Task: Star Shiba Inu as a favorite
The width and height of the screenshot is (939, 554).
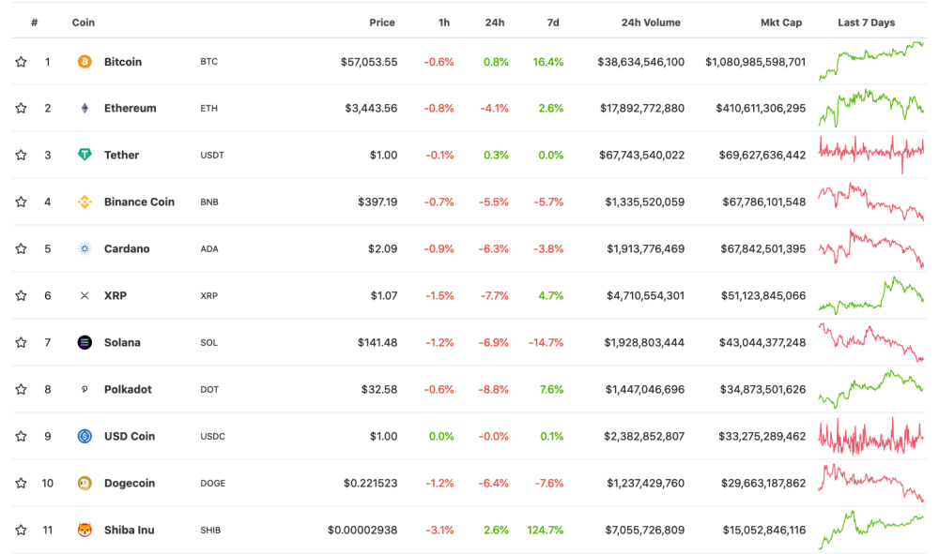Action: coord(21,530)
